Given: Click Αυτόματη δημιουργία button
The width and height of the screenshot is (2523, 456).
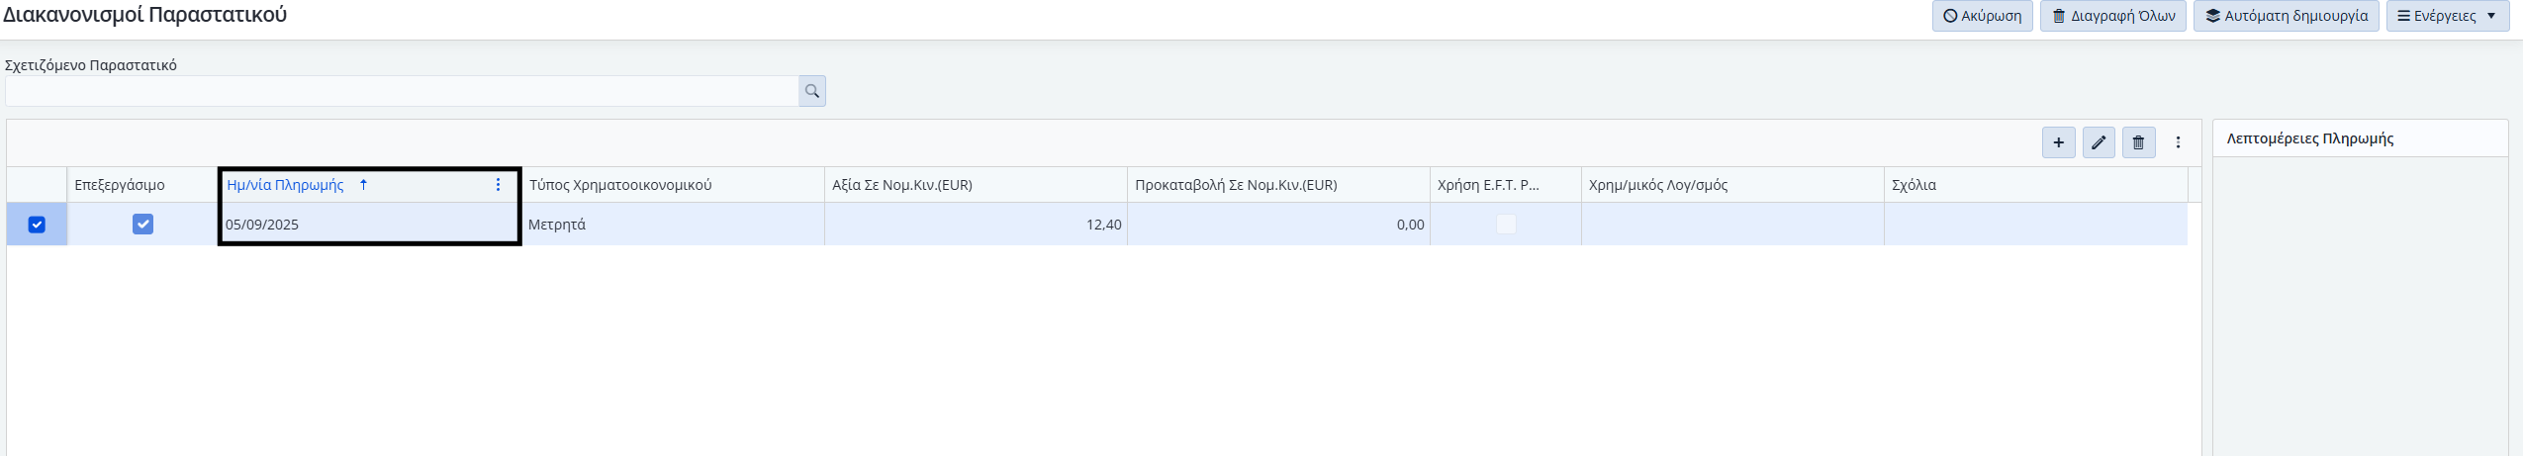Looking at the screenshot, I should [x=2286, y=16].
